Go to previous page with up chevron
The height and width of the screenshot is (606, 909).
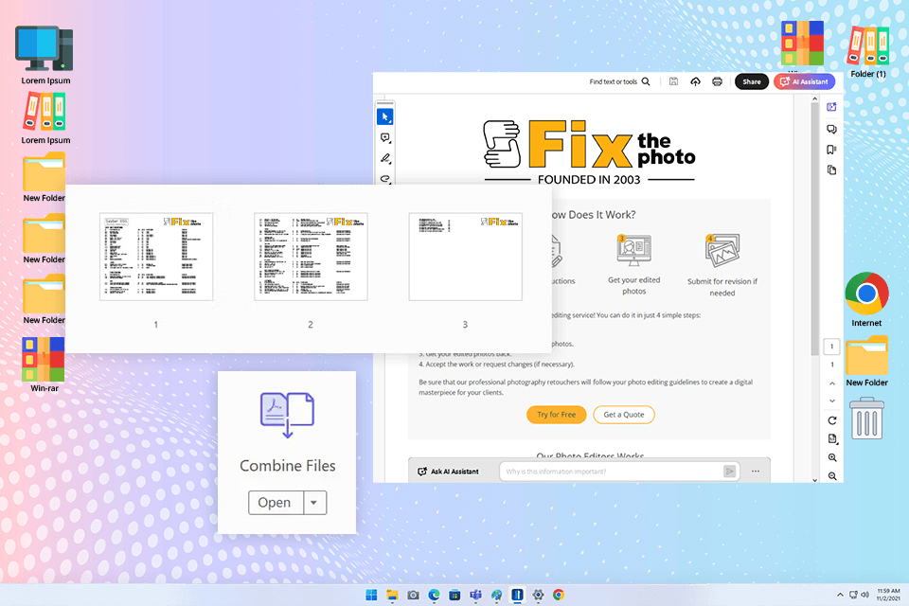[x=832, y=383]
